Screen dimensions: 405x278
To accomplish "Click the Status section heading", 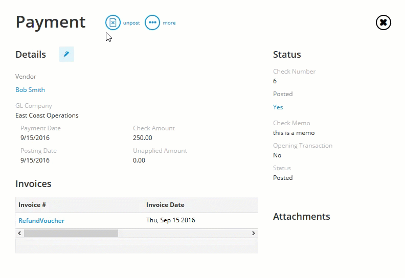I will (x=287, y=55).
